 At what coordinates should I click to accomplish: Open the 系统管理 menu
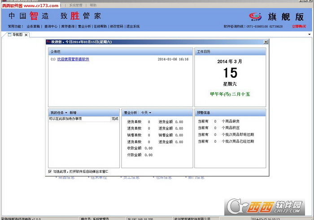[75, 5]
